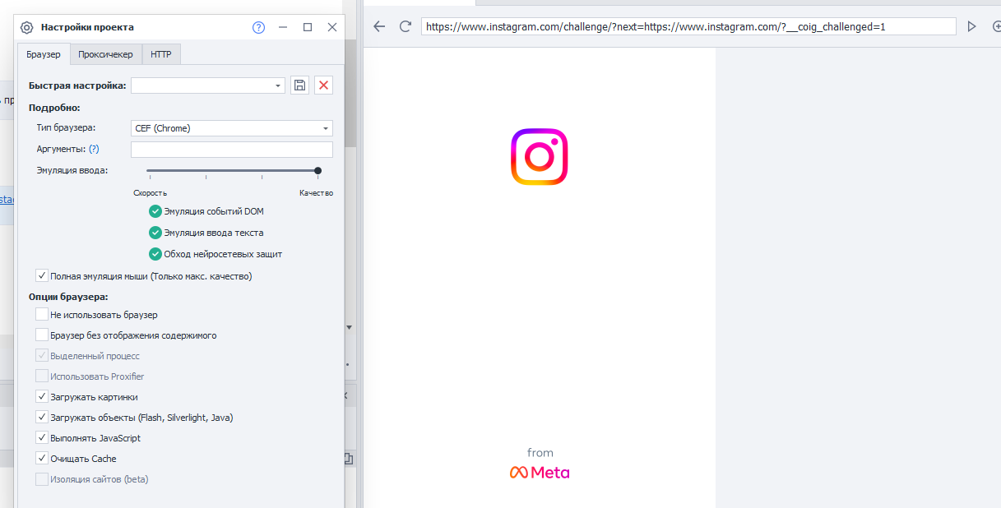Click the 'Подробно:' heading
This screenshot has width=1001, height=508.
tap(54, 108)
